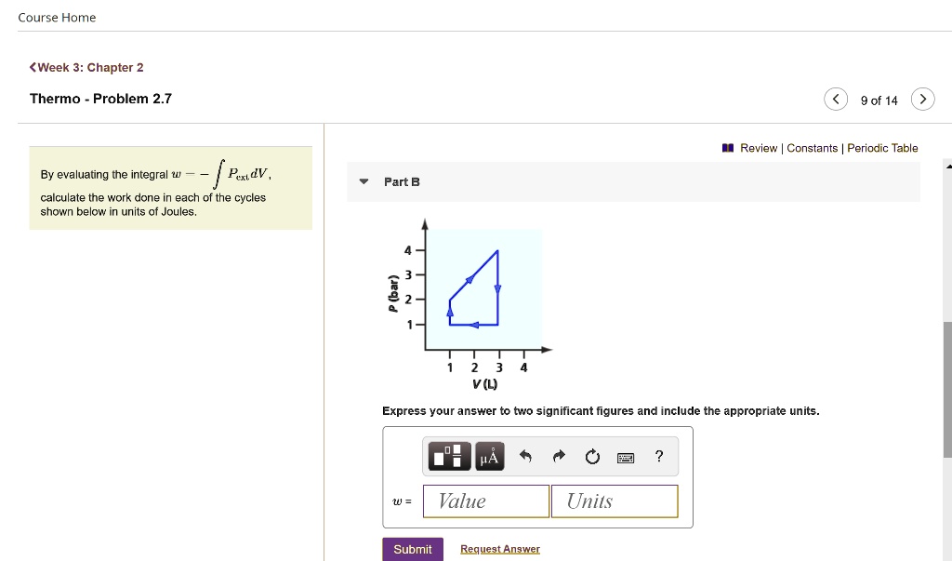Image resolution: width=952 pixels, height=561 pixels.
Task: Redo the answer edit
Action: pyautogui.click(x=559, y=457)
